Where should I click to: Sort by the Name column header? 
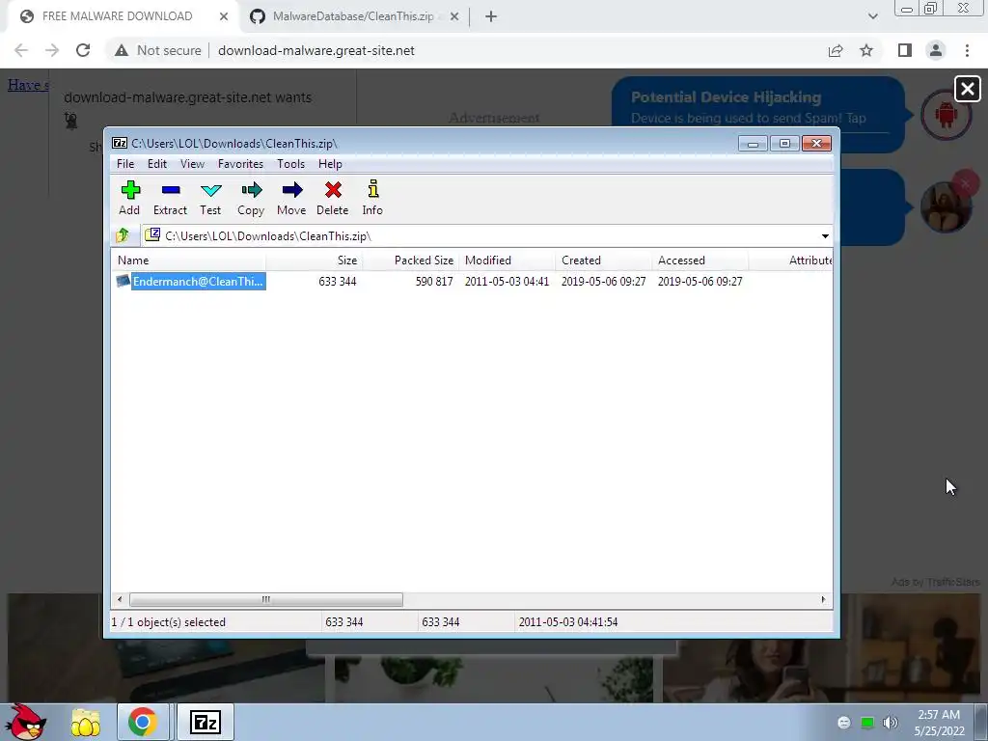[189, 261]
